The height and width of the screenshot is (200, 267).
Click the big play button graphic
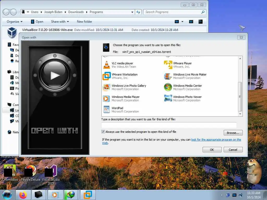click(x=55, y=75)
